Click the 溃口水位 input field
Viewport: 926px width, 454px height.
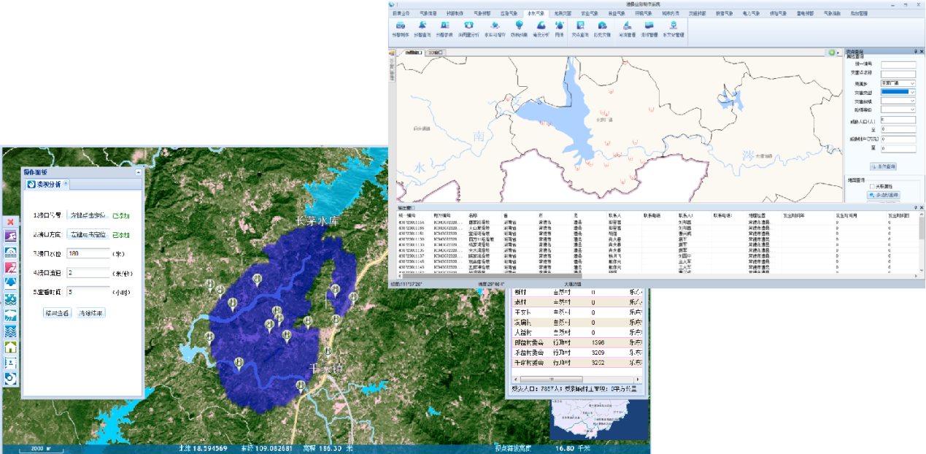pos(87,253)
